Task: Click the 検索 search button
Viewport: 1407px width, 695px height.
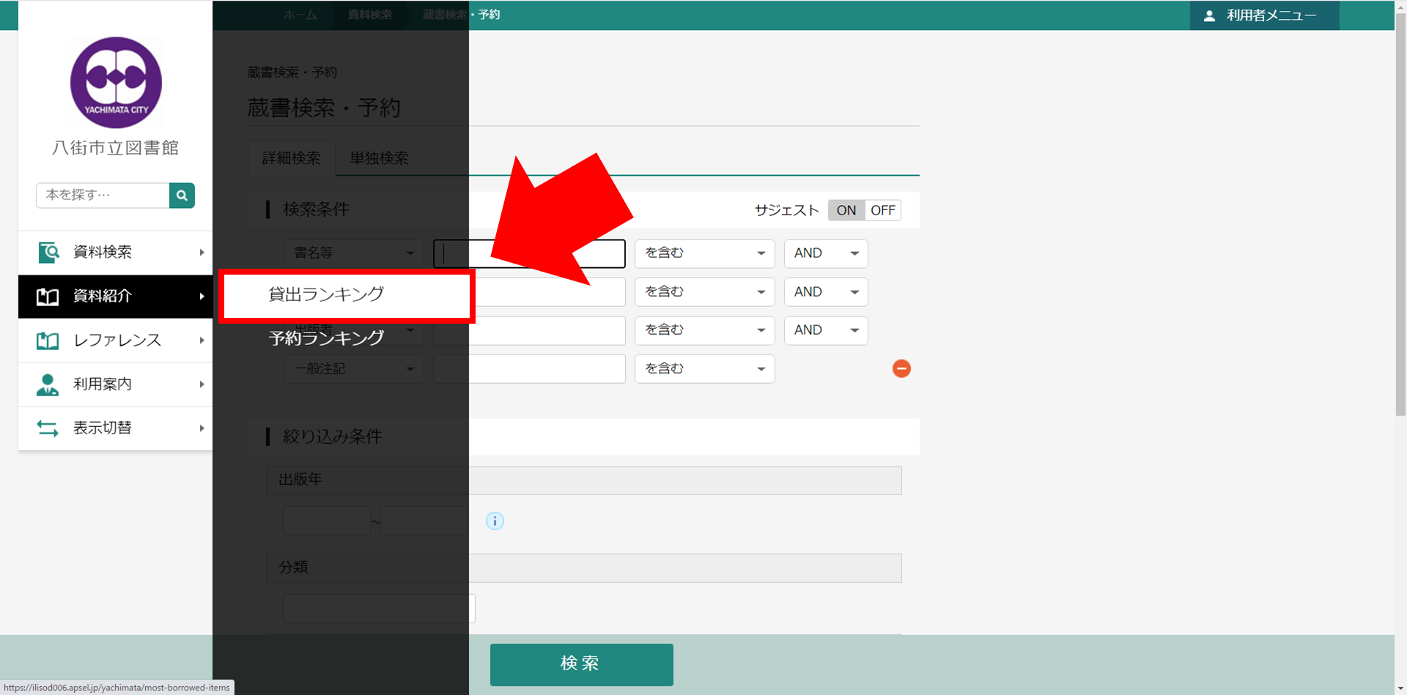Action: coord(581,664)
